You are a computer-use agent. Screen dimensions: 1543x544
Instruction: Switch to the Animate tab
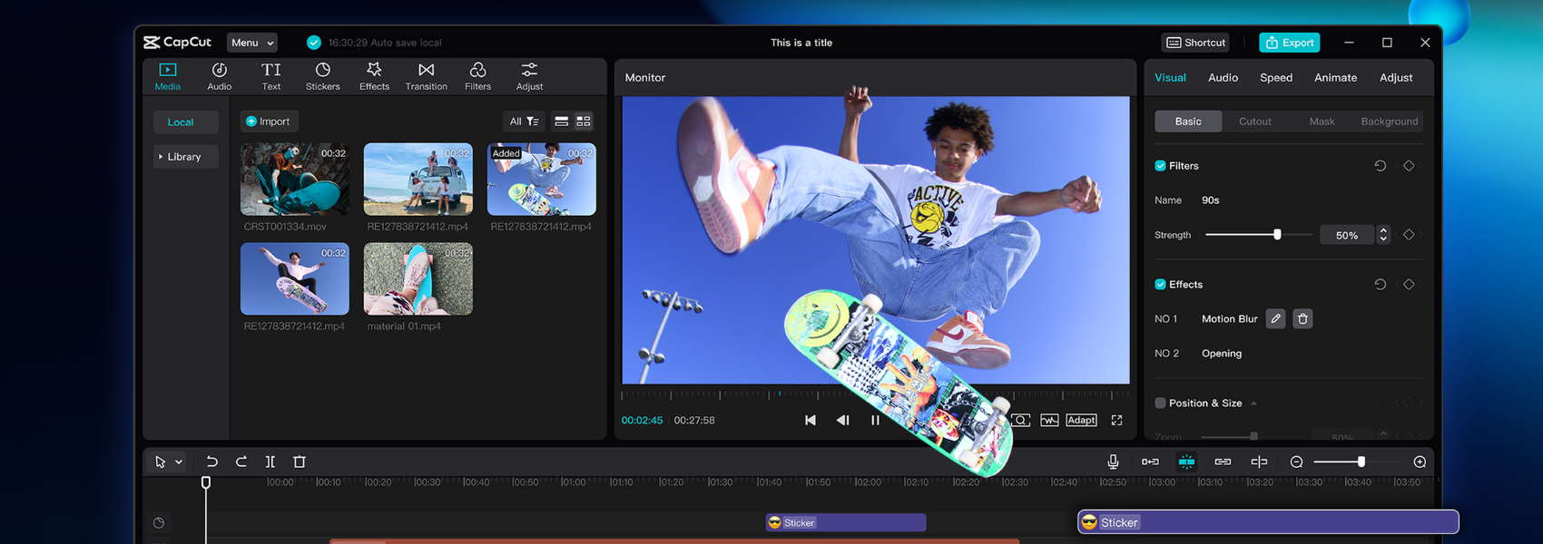(x=1335, y=78)
